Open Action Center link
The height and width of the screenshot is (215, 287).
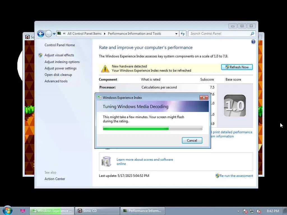point(55,179)
